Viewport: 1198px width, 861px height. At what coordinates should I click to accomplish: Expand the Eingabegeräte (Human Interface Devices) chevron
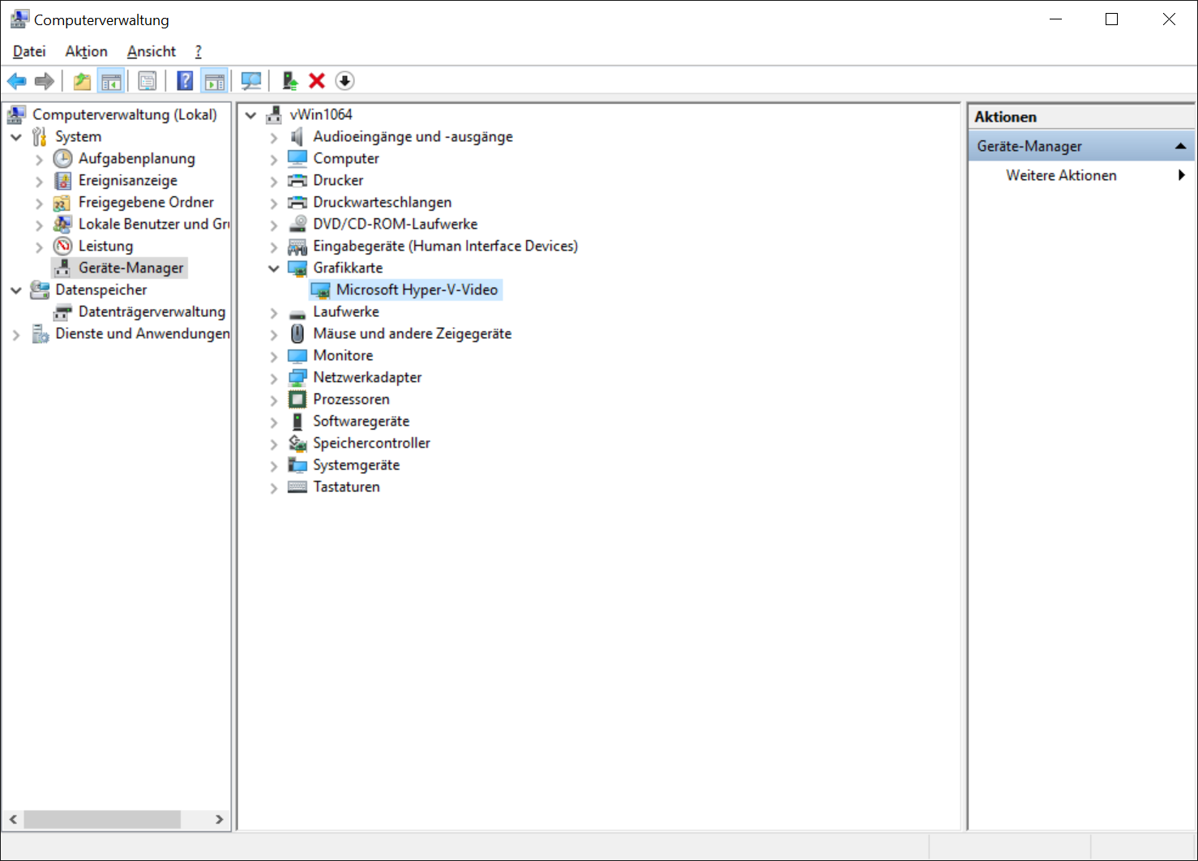(x=274, y=246)
